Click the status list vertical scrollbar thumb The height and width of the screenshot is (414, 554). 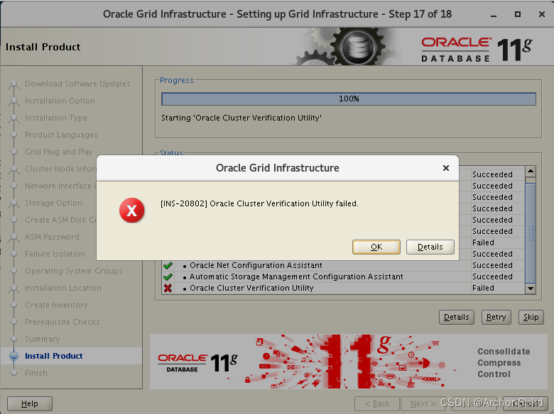coord(531,233)
